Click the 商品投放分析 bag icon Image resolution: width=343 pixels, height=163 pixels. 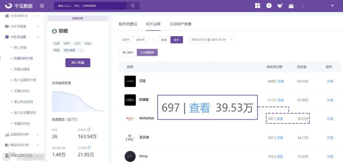coord(7,145)
